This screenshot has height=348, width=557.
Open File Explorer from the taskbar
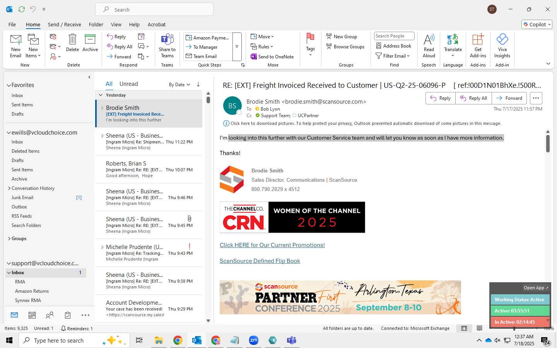click(159, 340)
